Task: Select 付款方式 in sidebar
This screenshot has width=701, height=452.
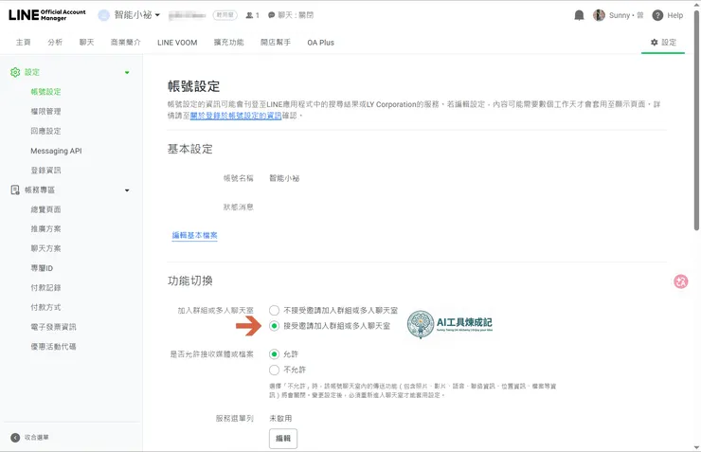Action: point(45,307)
